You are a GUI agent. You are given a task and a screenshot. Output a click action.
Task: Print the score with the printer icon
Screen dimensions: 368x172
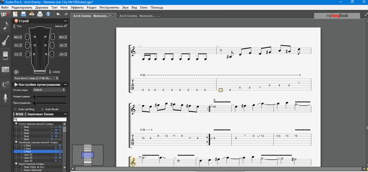[x=40, y=14]
